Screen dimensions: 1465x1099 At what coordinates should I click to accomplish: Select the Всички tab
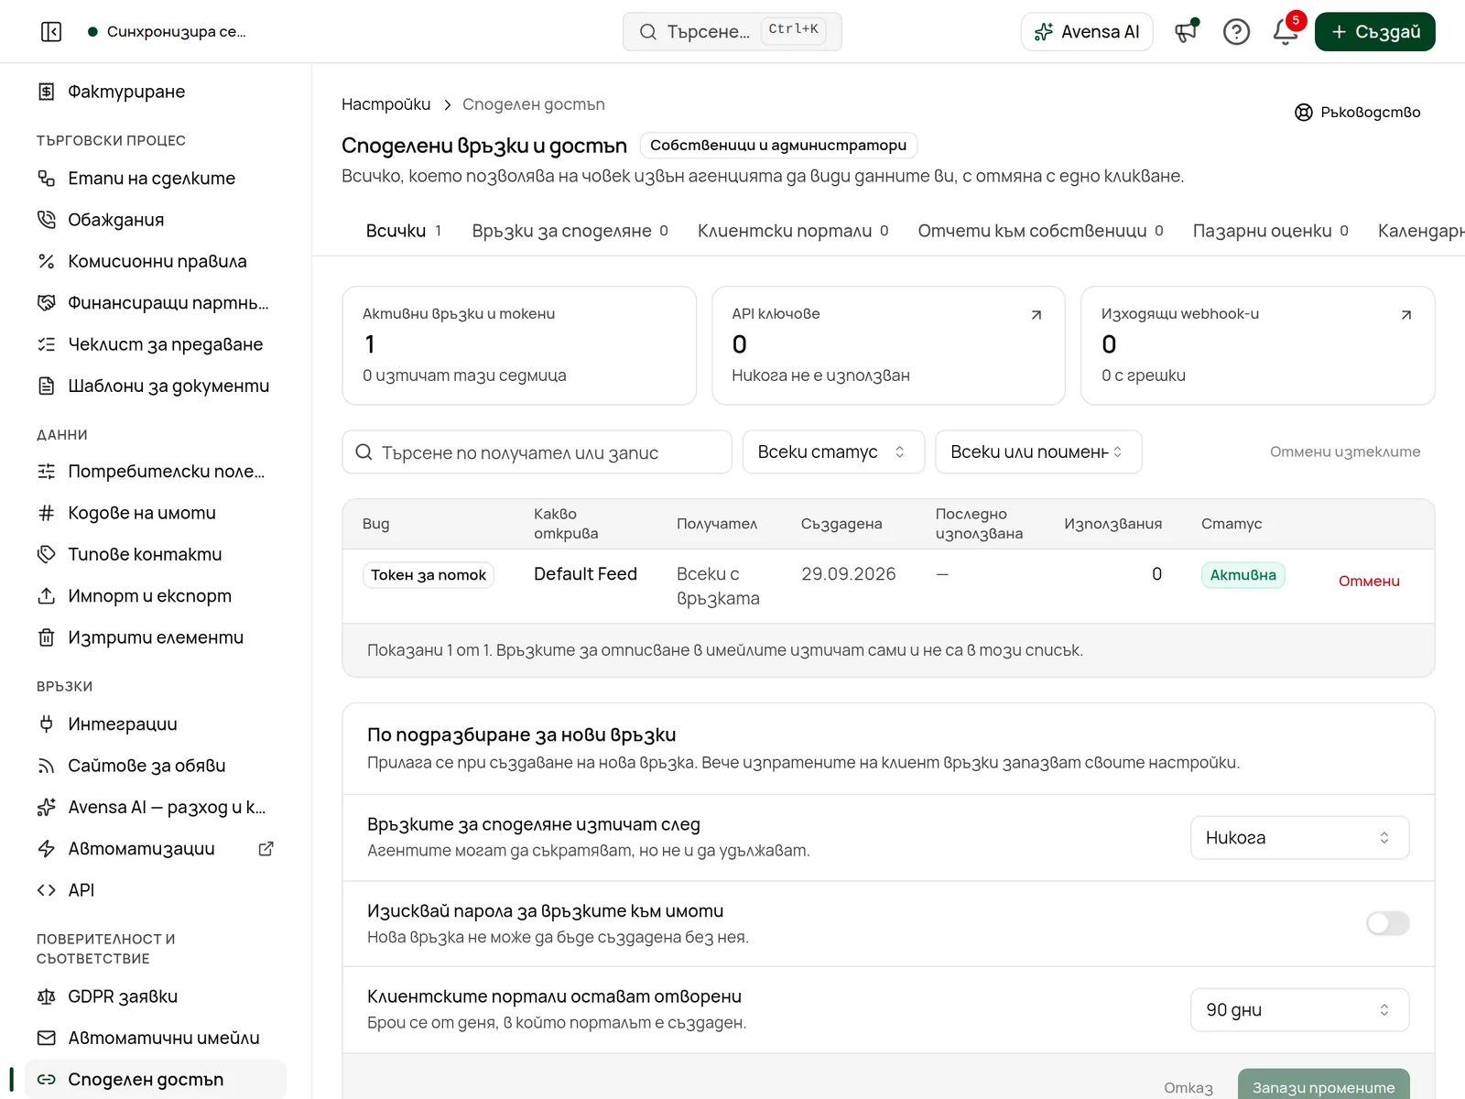pyautogui.click(x=404, y=231)
